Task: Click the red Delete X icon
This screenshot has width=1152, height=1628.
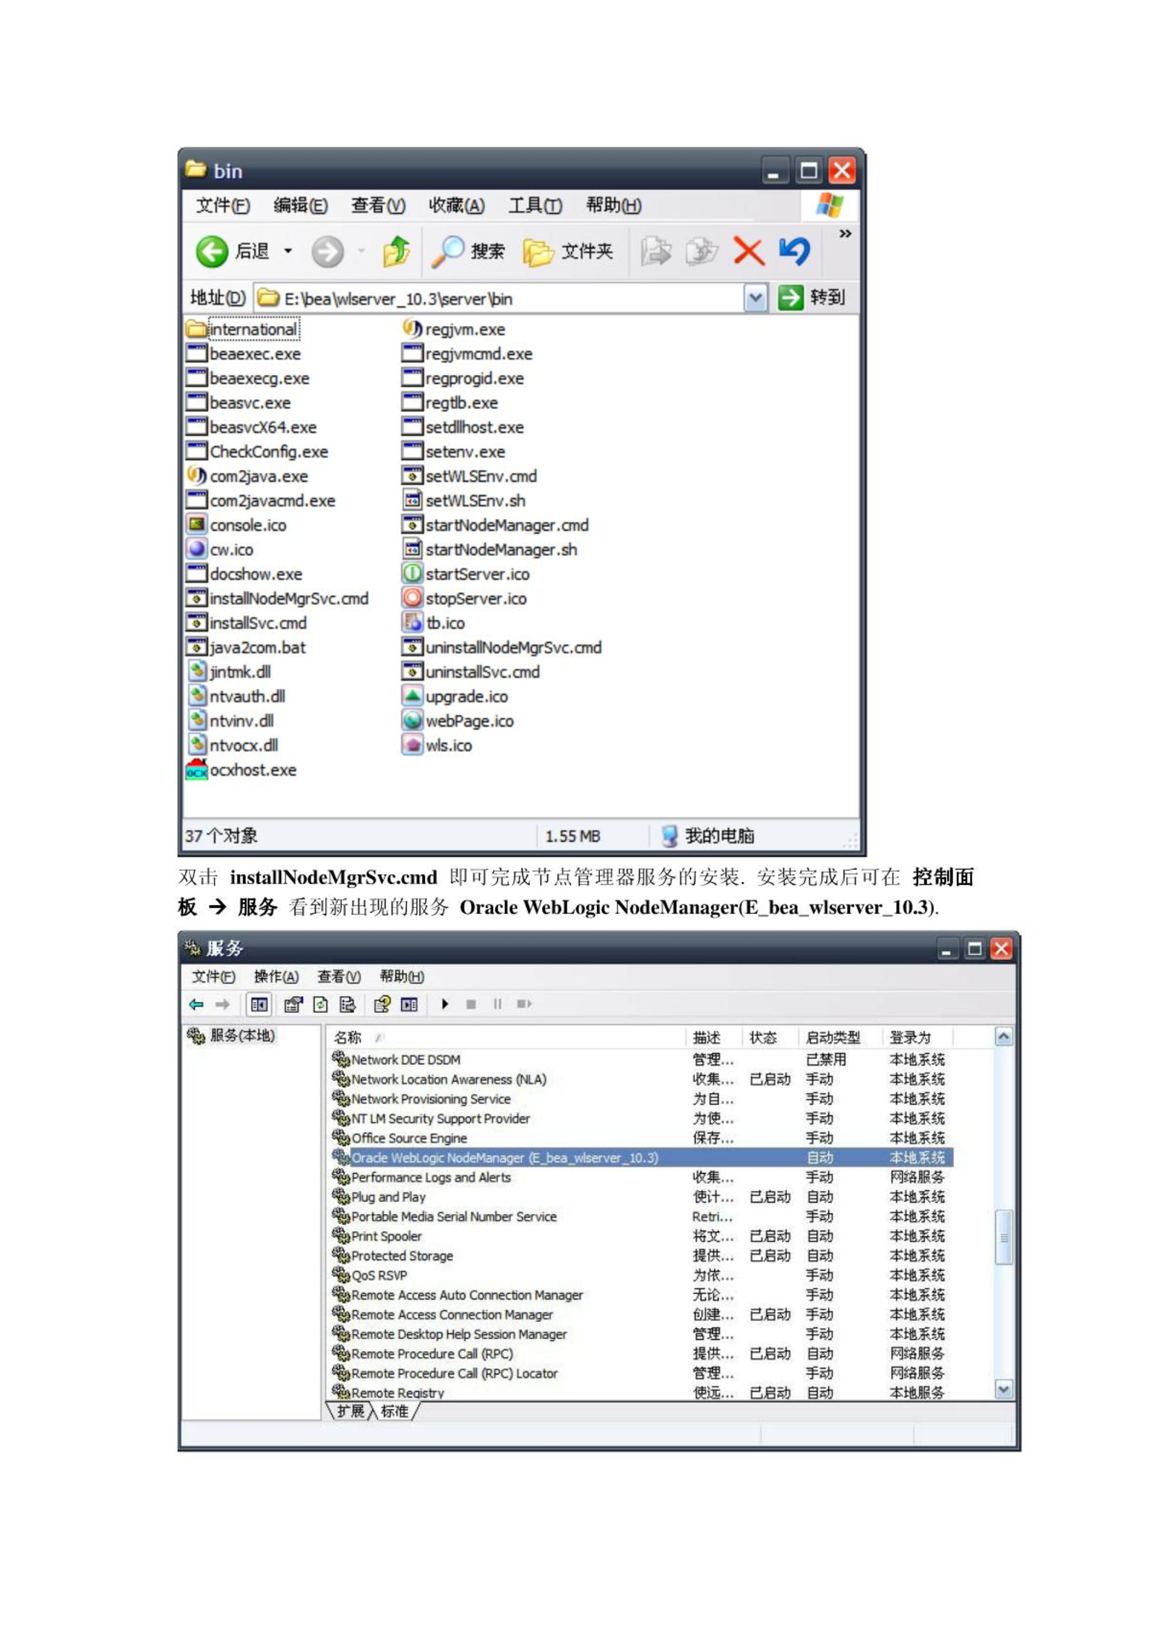Action: 748,252
